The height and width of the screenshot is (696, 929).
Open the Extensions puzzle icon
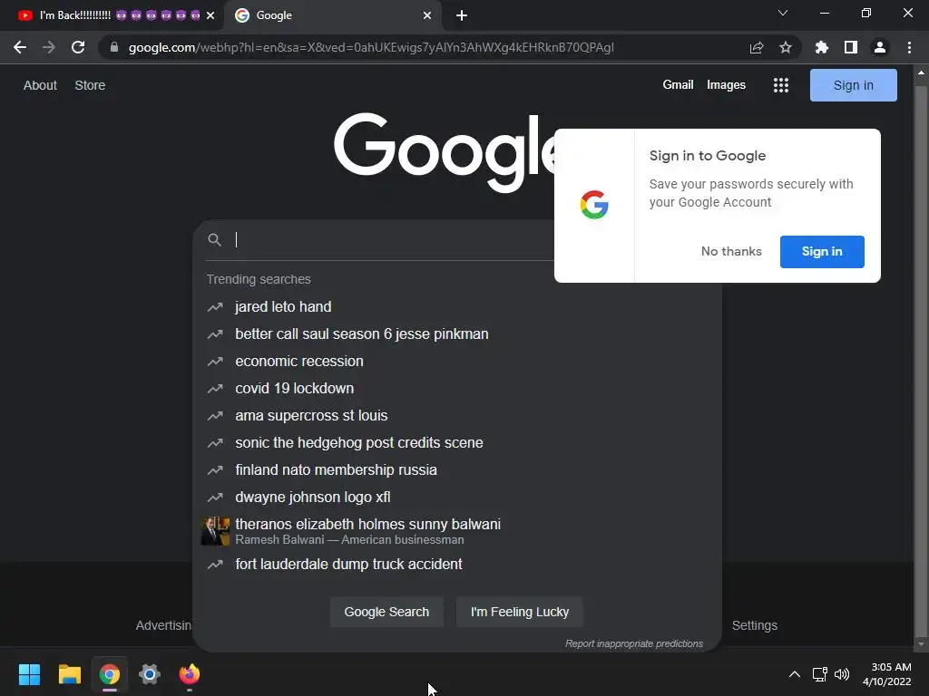click(821, 47)
